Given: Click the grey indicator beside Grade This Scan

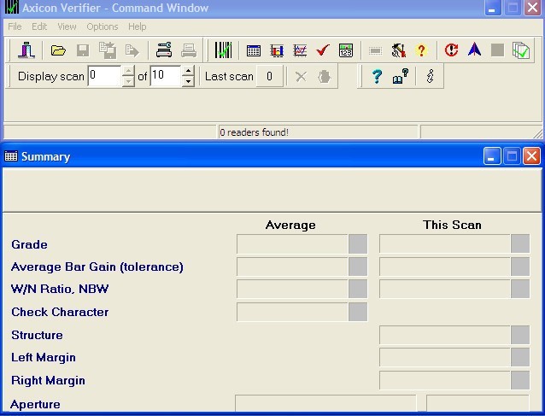Looking at the screenshot, I should point(520,244).
